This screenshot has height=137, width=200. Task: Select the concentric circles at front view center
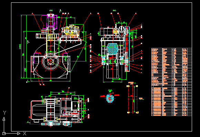pyautogui.click(x=51, y=61)
